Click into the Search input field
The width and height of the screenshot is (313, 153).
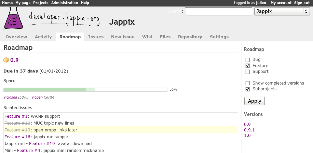218,11
